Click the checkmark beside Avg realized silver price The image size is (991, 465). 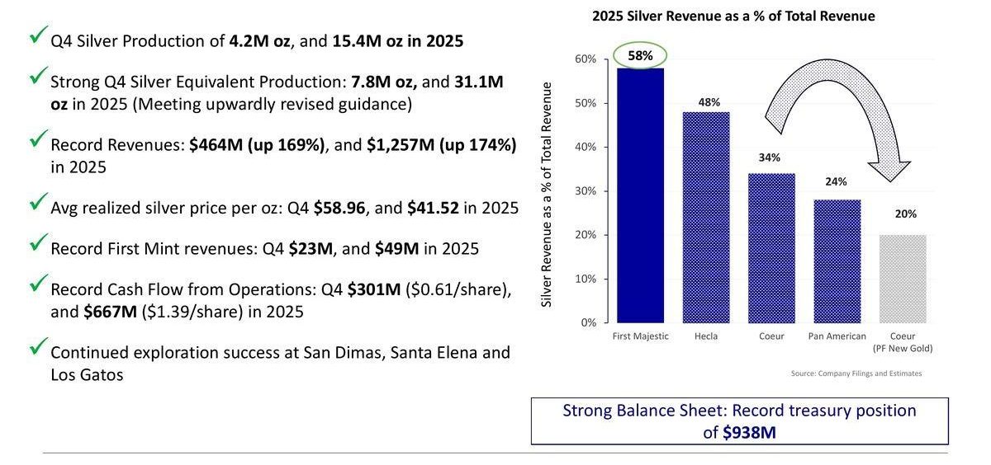(37, 201)
